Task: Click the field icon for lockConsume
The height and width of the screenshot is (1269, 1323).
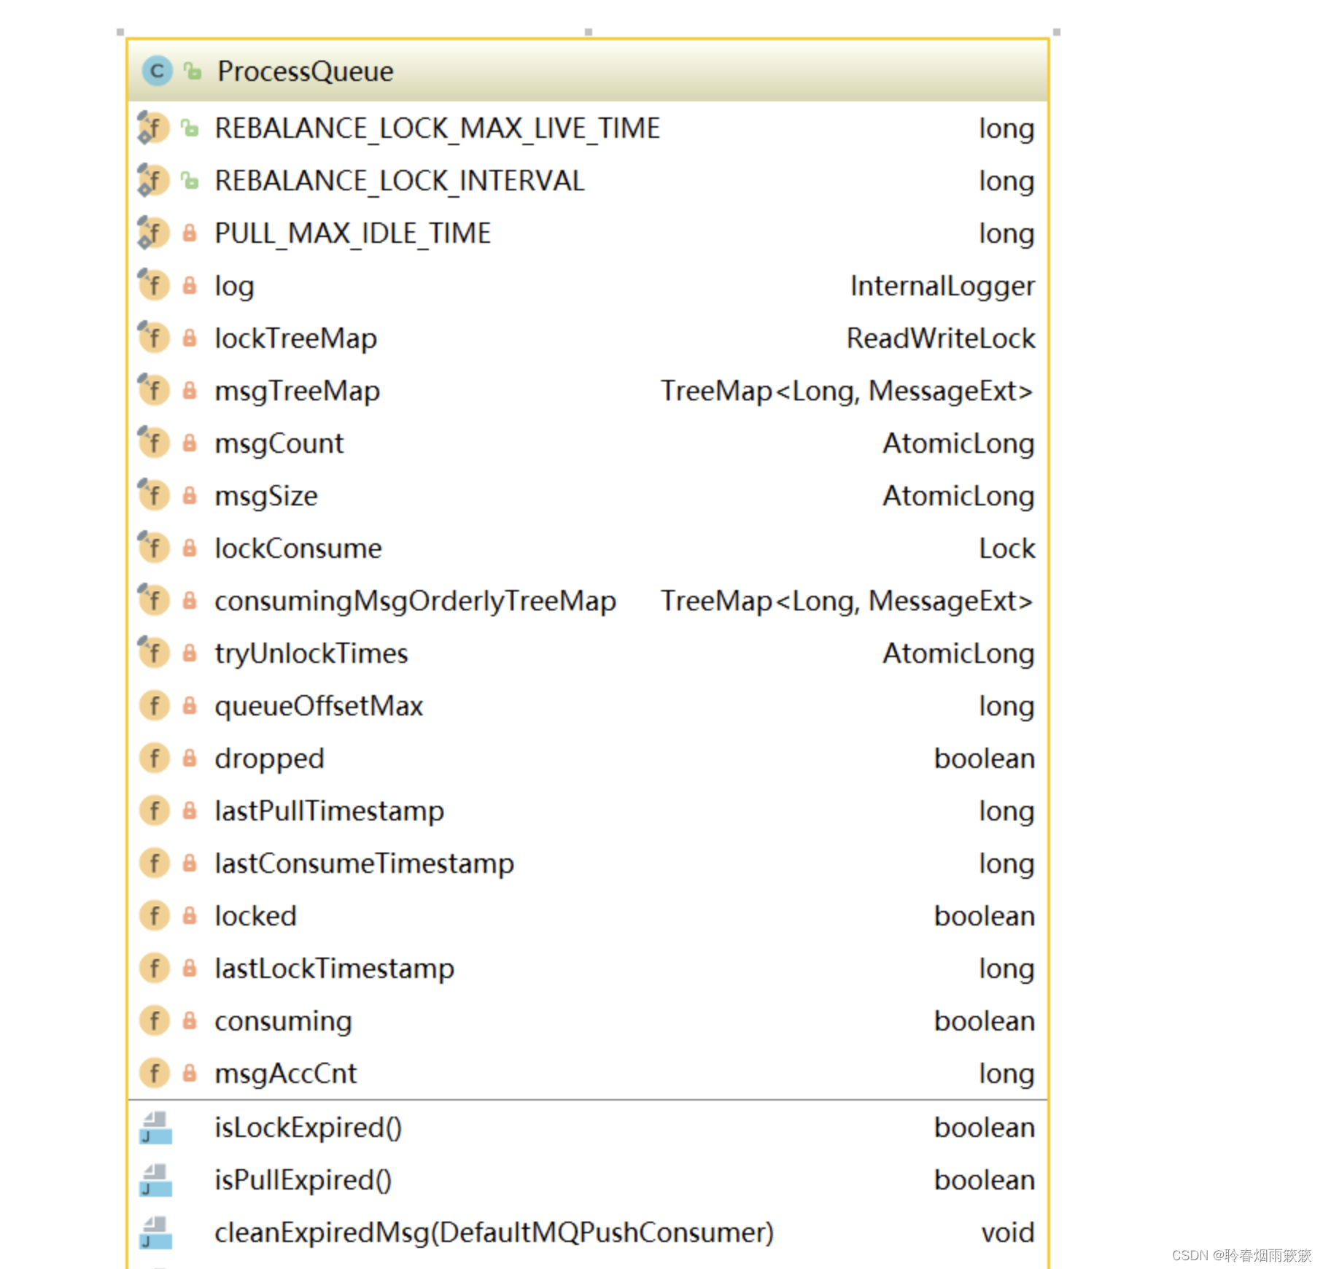Action: 154,548
